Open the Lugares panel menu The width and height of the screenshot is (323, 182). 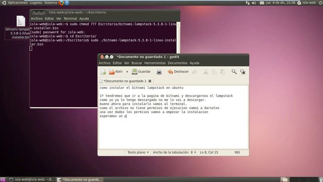(36, 3)
